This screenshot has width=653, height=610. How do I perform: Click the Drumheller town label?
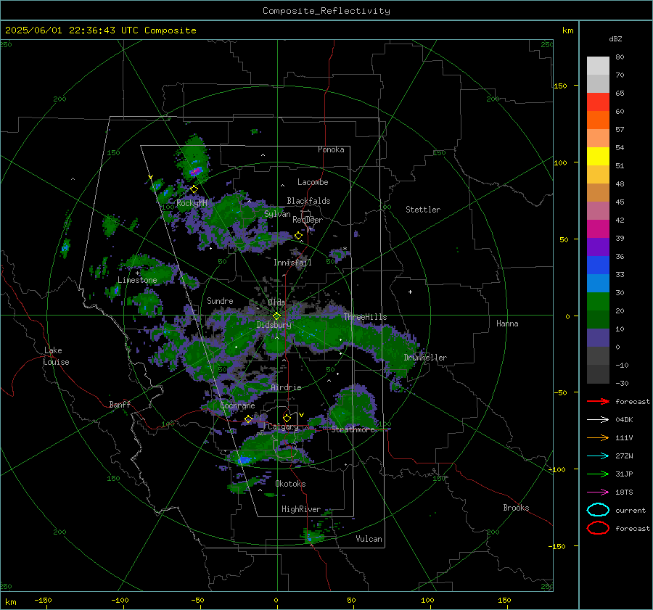click(425, 358)
